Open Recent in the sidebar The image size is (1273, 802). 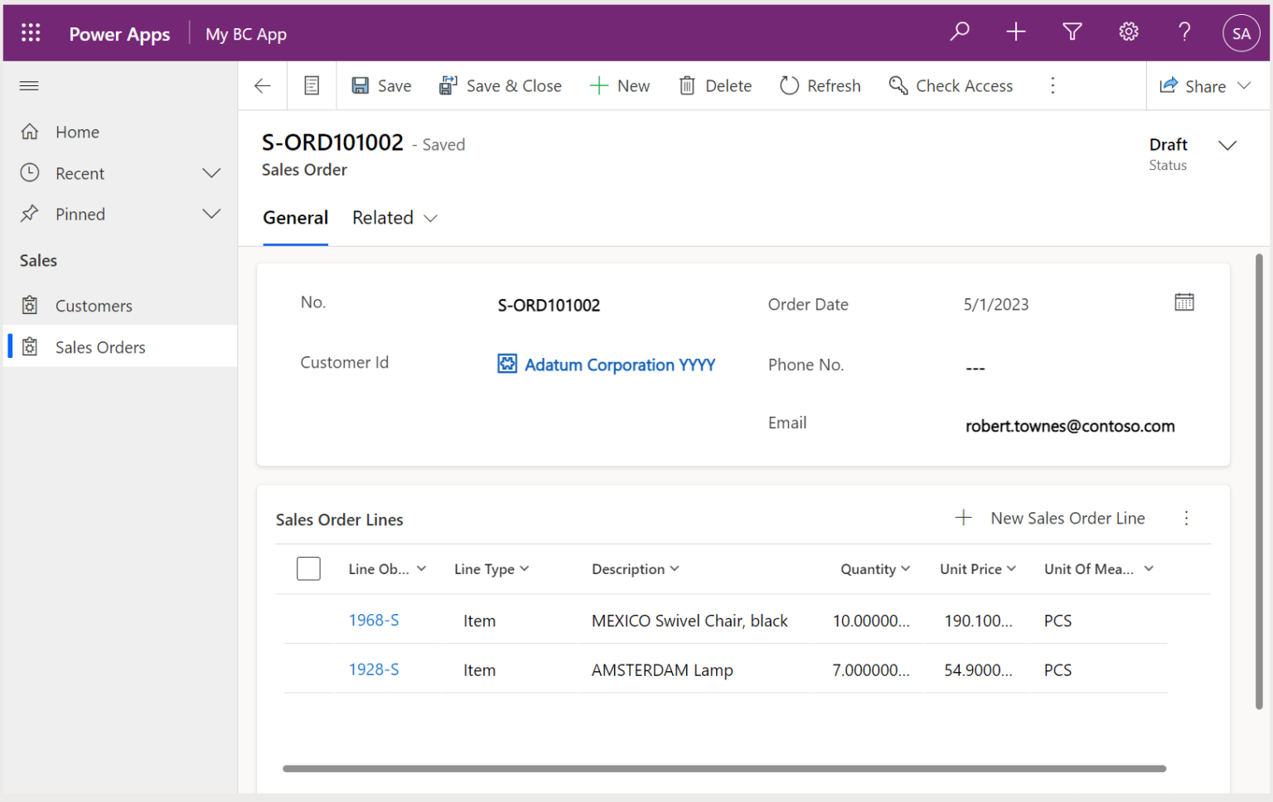pos(80,173)
